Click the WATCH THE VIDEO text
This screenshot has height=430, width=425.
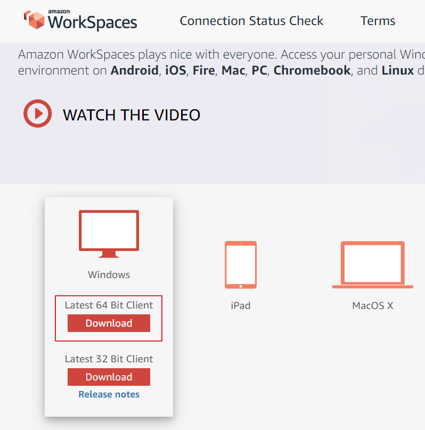click(x=132, y=115)
